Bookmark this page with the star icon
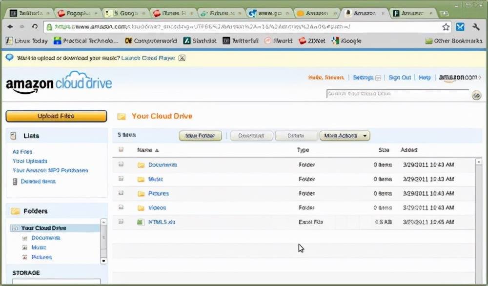Viewport: 488px width, 286px height. (446, 27)
